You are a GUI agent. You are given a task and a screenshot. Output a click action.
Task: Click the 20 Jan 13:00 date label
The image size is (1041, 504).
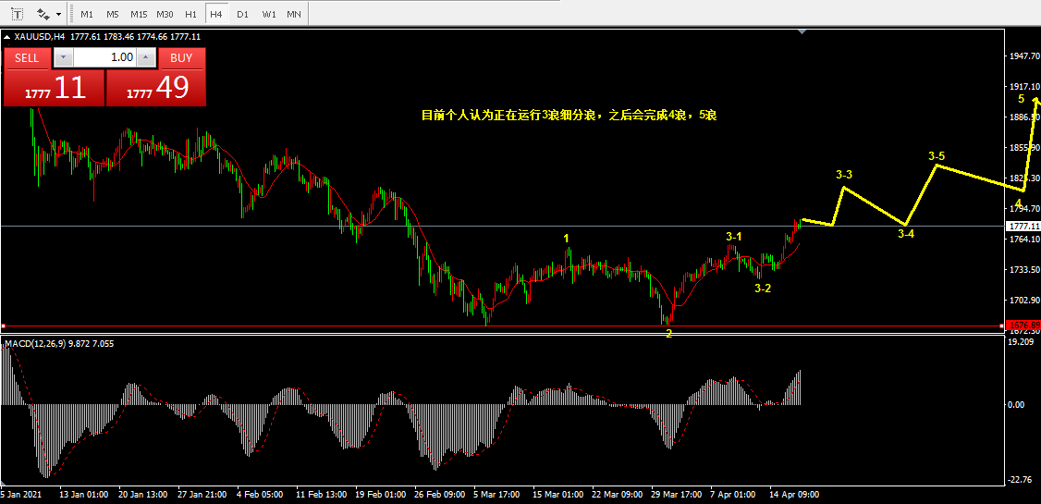click(142, 495)
